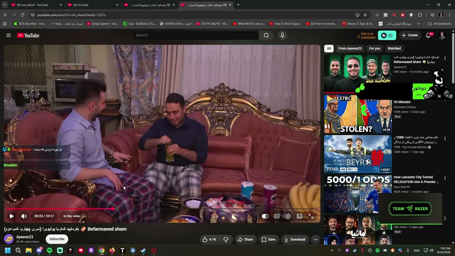Open the Chrome media control button

432,15
